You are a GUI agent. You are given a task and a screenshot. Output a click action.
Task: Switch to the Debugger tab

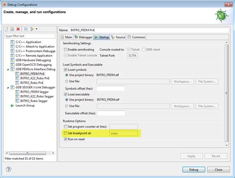tap(83, 37)
